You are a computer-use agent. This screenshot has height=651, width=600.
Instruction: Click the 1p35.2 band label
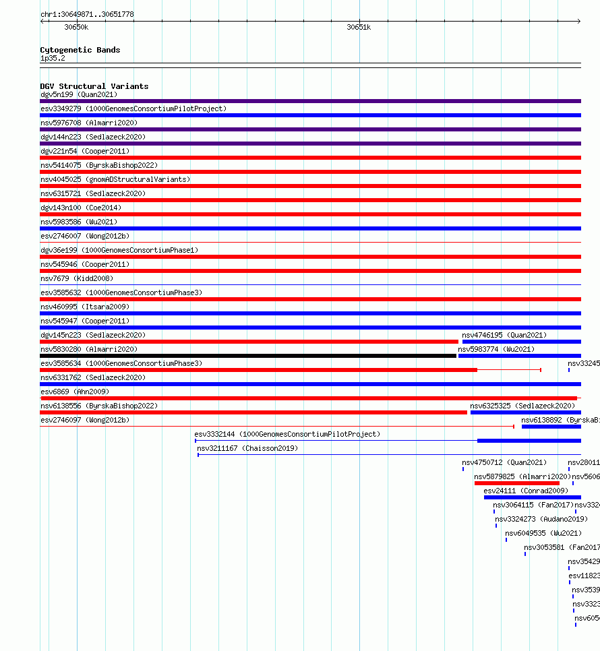click(53, 58)
